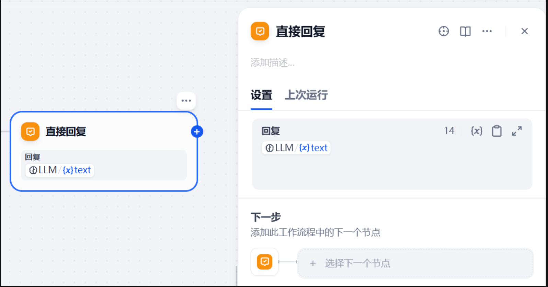Image resolution: width=548 pixels, height=287 pixels.
Task: Click the orange node icon in 下一步 section
Action: 264,262
